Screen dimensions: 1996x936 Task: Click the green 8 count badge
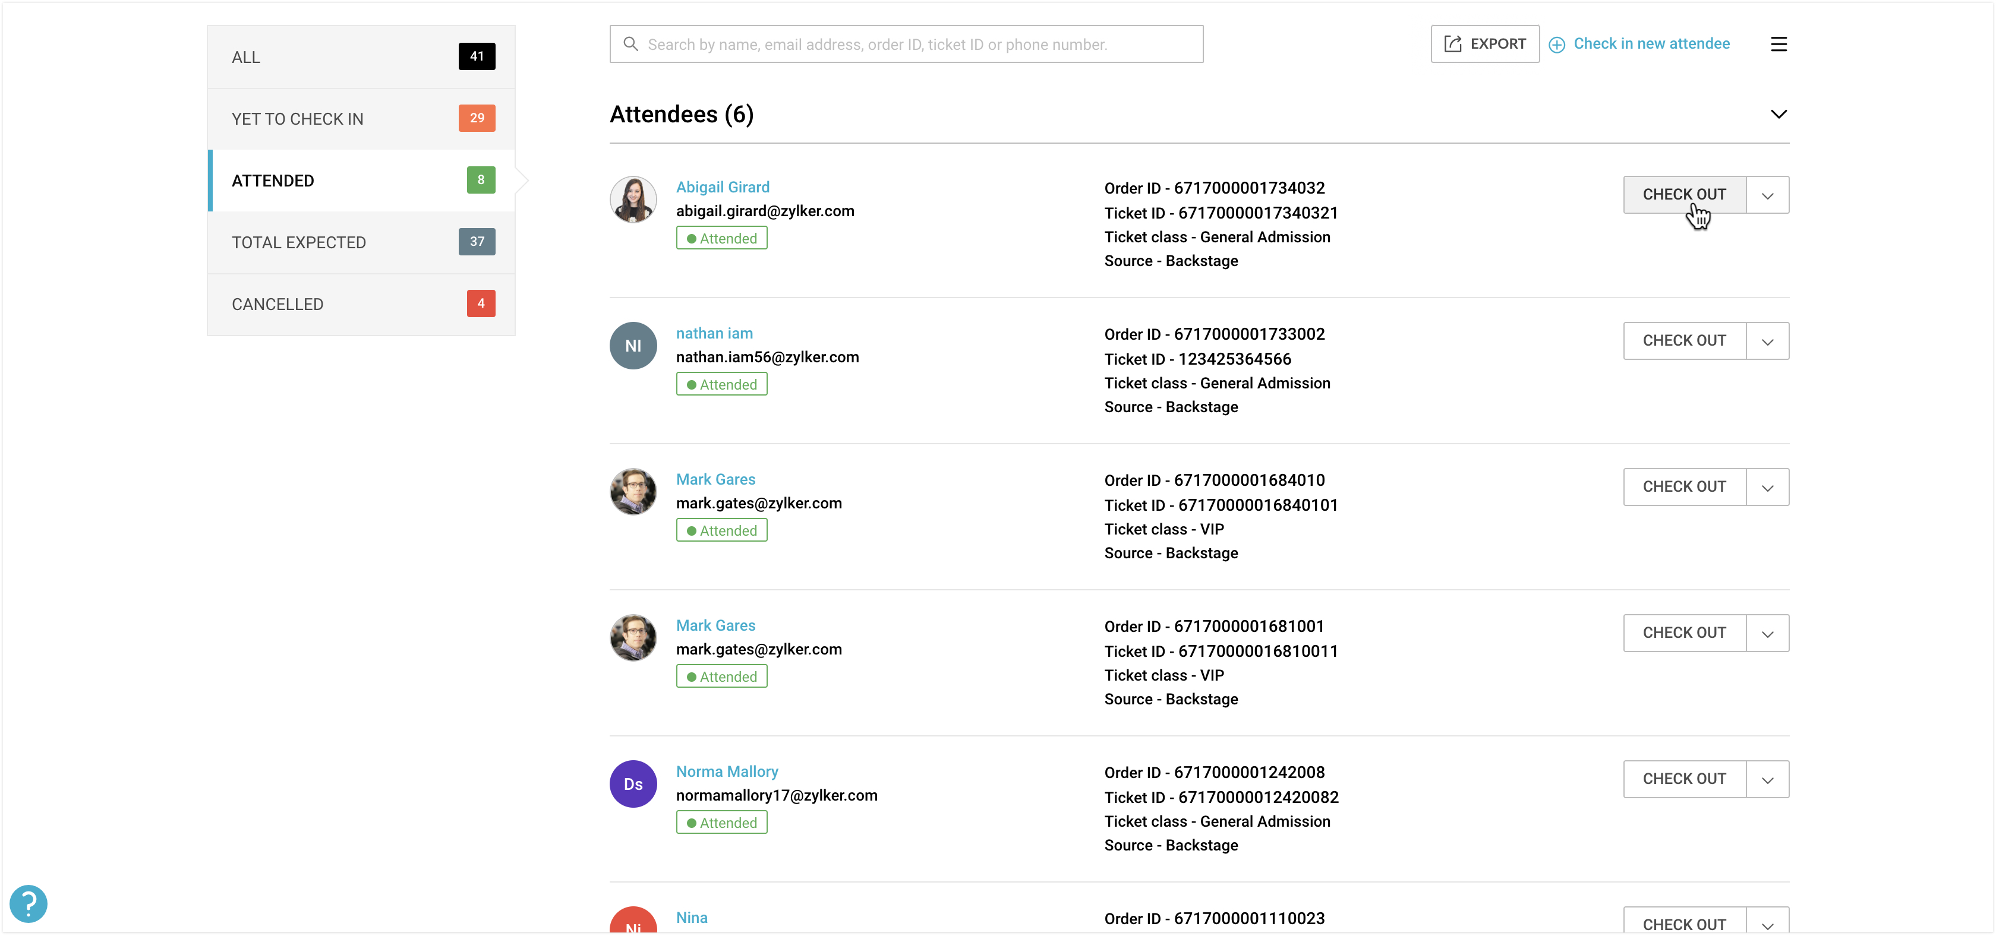click(x=480, y=181)
